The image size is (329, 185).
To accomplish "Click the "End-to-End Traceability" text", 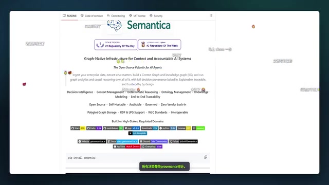I will click(x=145, y=97).
